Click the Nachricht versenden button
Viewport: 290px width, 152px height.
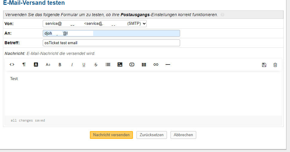111,135
